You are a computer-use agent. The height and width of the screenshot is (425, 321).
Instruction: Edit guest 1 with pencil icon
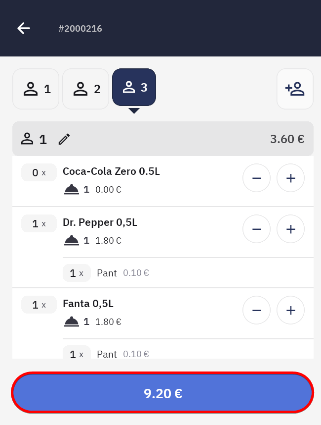click(64, 139)
